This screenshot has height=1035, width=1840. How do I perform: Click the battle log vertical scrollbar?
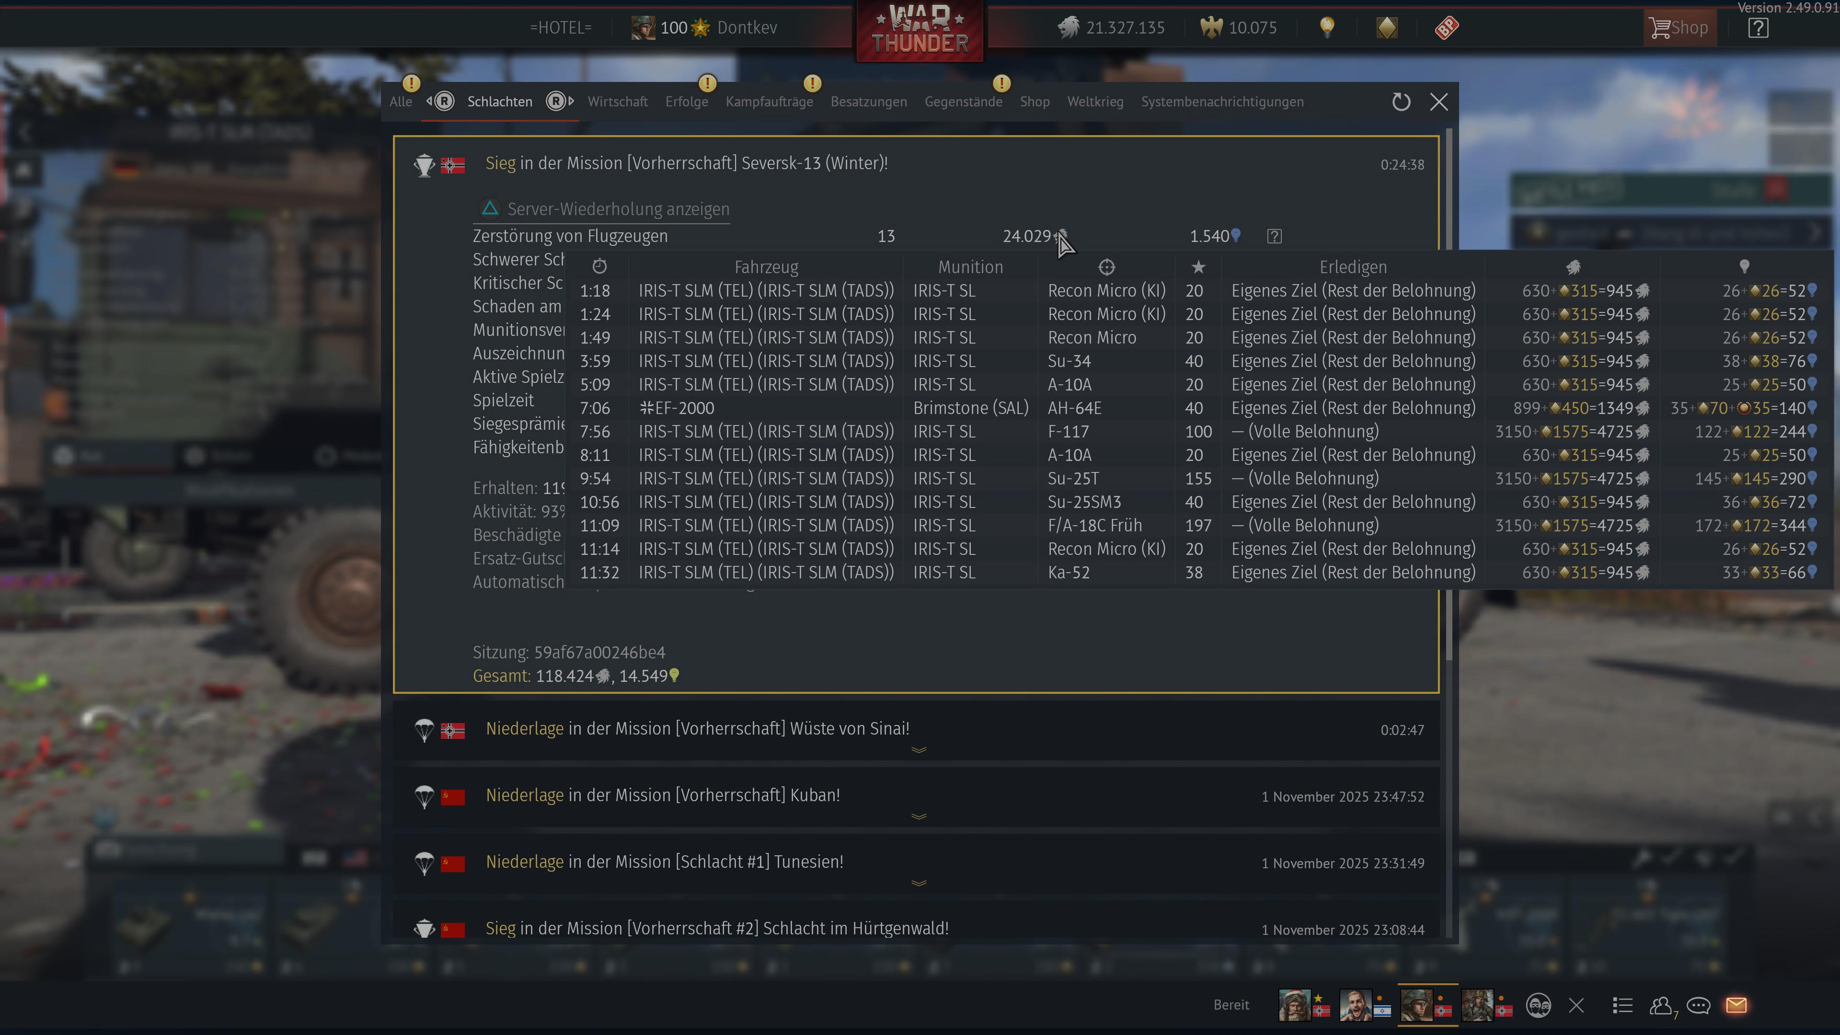click(1449, 393)
